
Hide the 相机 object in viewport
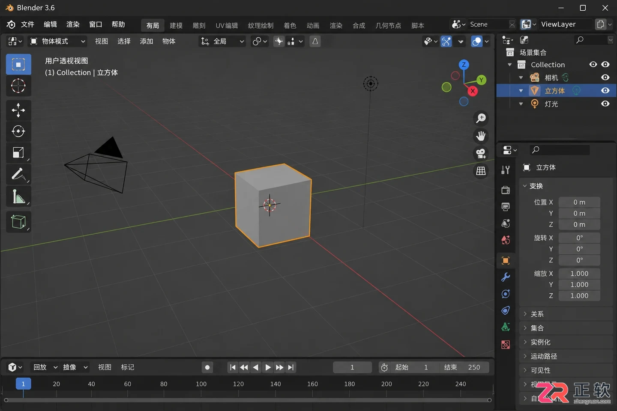click(605, 77)
